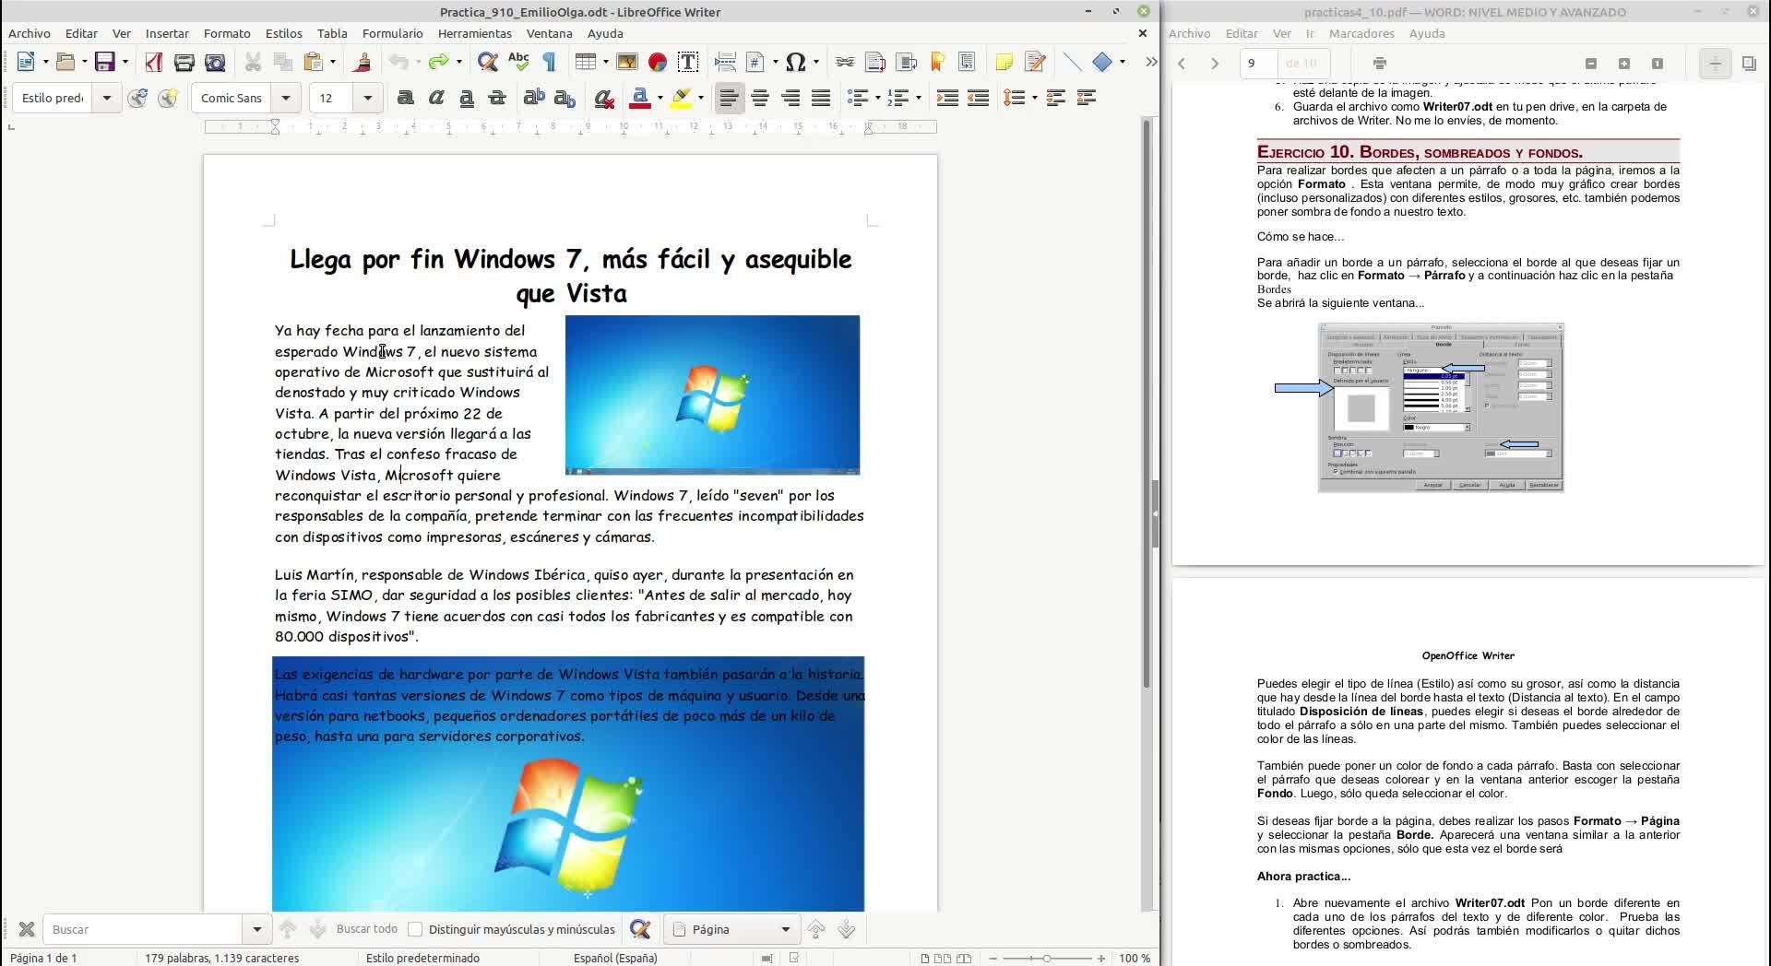The height and width of the screenshot is (966, 1771).
Task: Create a new Writer document
Action: [26, 62]
